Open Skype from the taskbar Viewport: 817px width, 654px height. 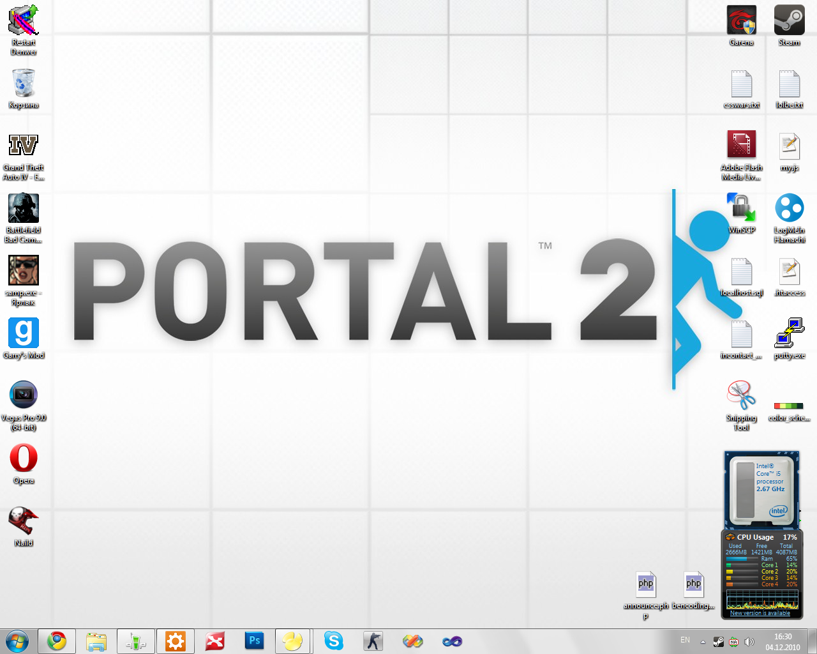coord(334,641)
